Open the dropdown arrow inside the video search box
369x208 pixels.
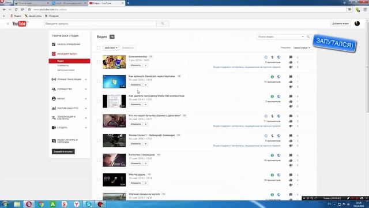coord(303,37)
